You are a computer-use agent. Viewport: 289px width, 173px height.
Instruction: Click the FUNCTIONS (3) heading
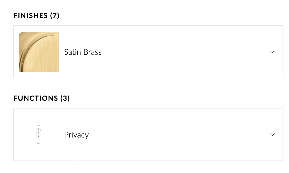point(41,98)
